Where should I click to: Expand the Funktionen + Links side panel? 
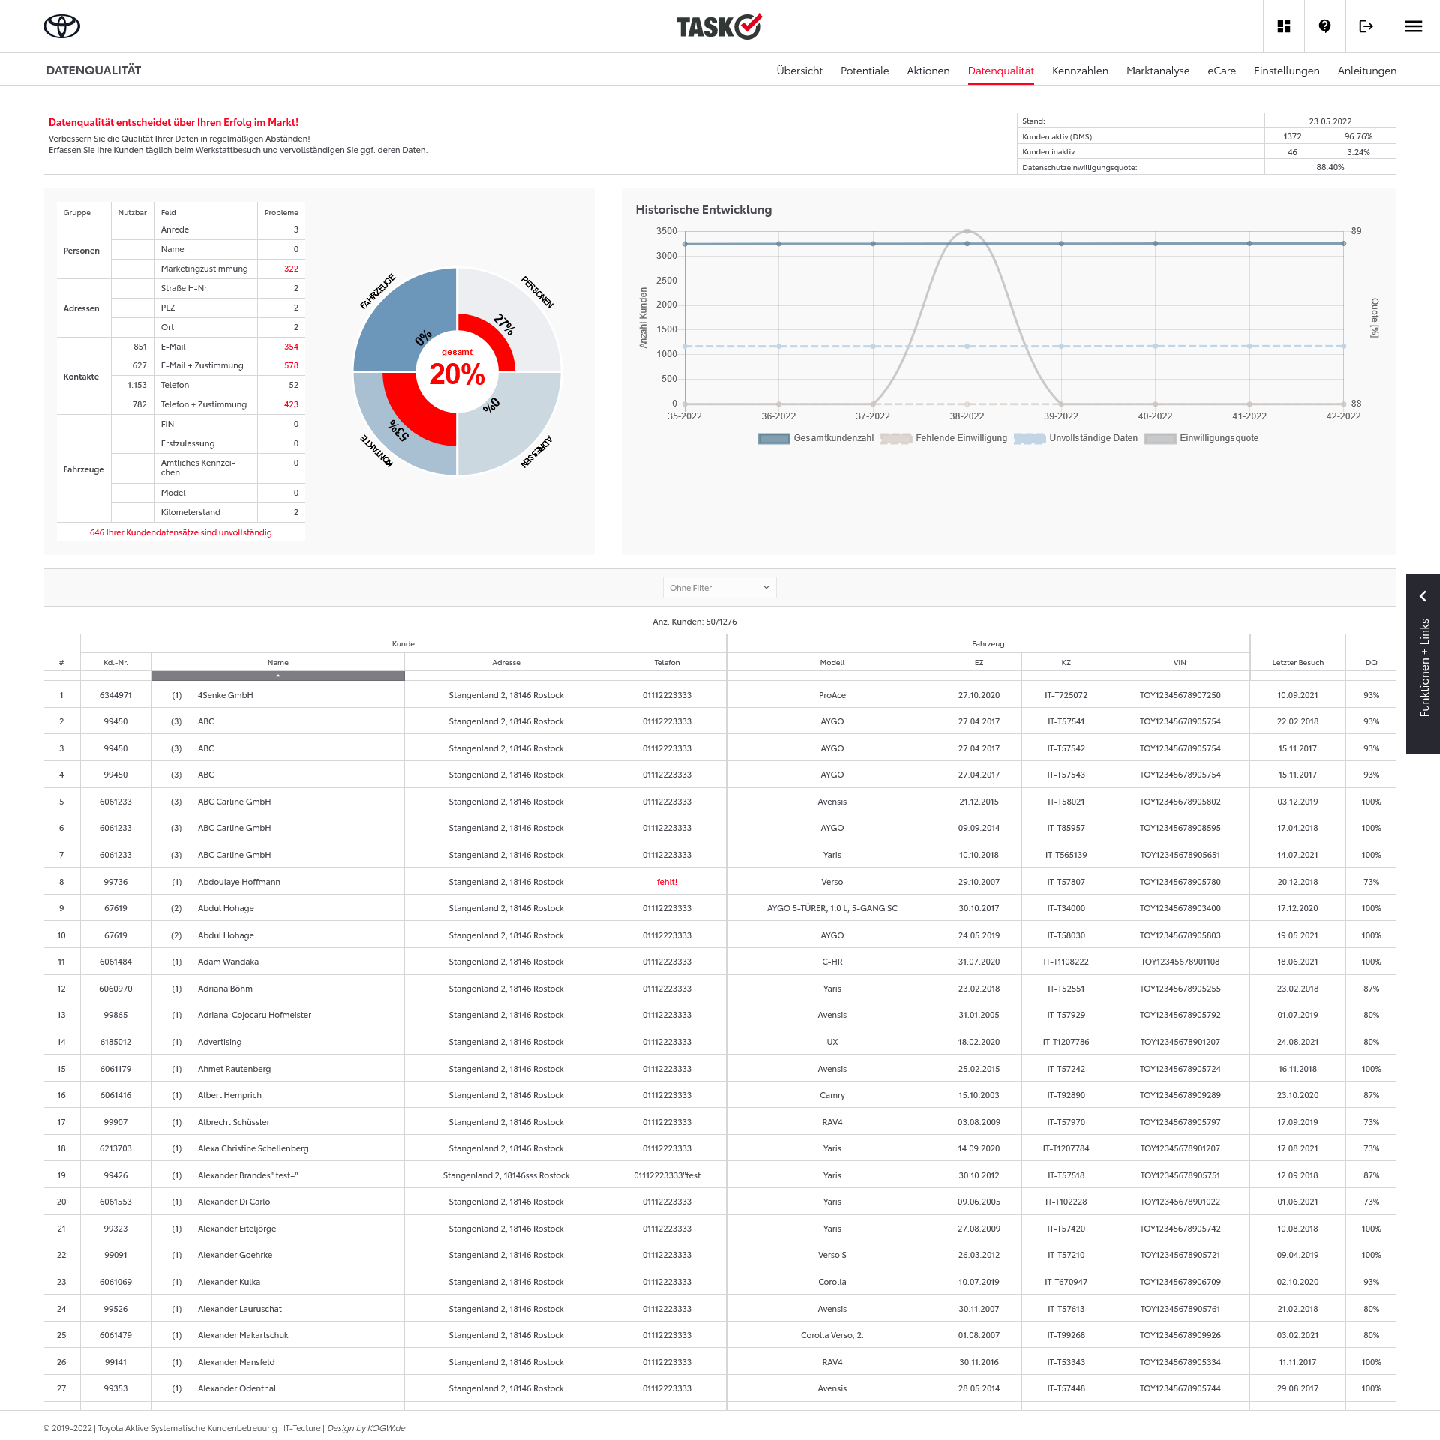1422,596
